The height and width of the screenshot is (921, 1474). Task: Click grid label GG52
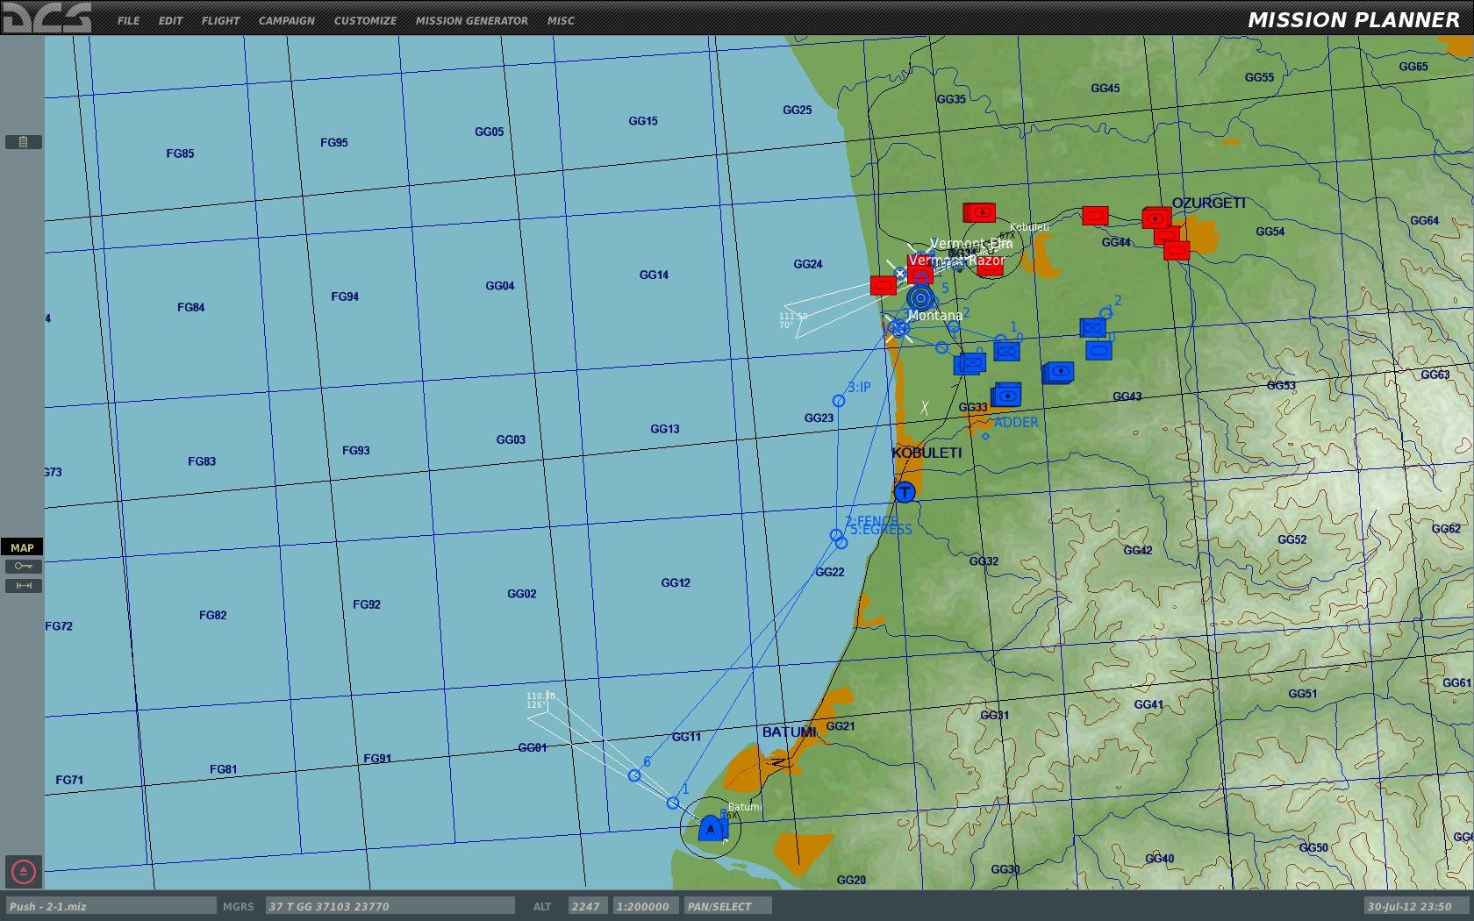(x=1292, y=539)
